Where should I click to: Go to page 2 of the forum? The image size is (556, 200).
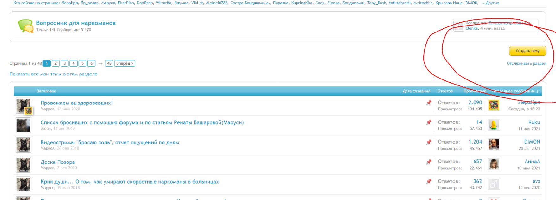(x=55, y=63)
